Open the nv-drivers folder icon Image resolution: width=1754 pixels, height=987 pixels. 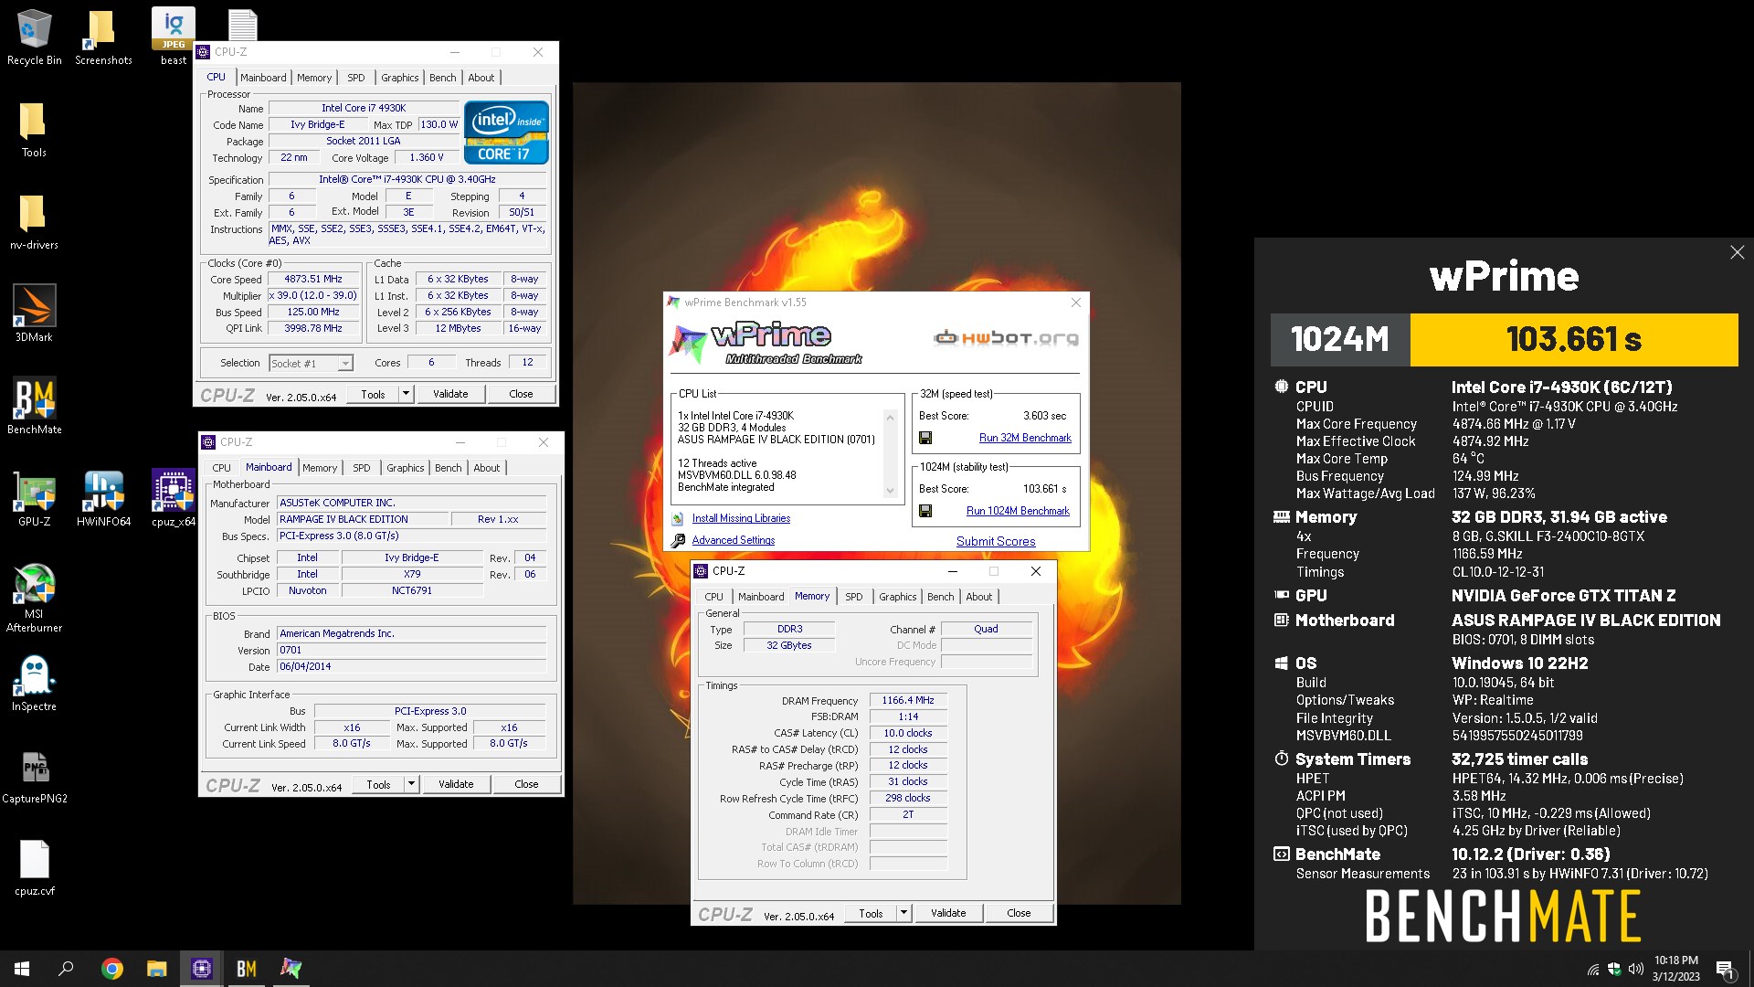click(34, 221)
